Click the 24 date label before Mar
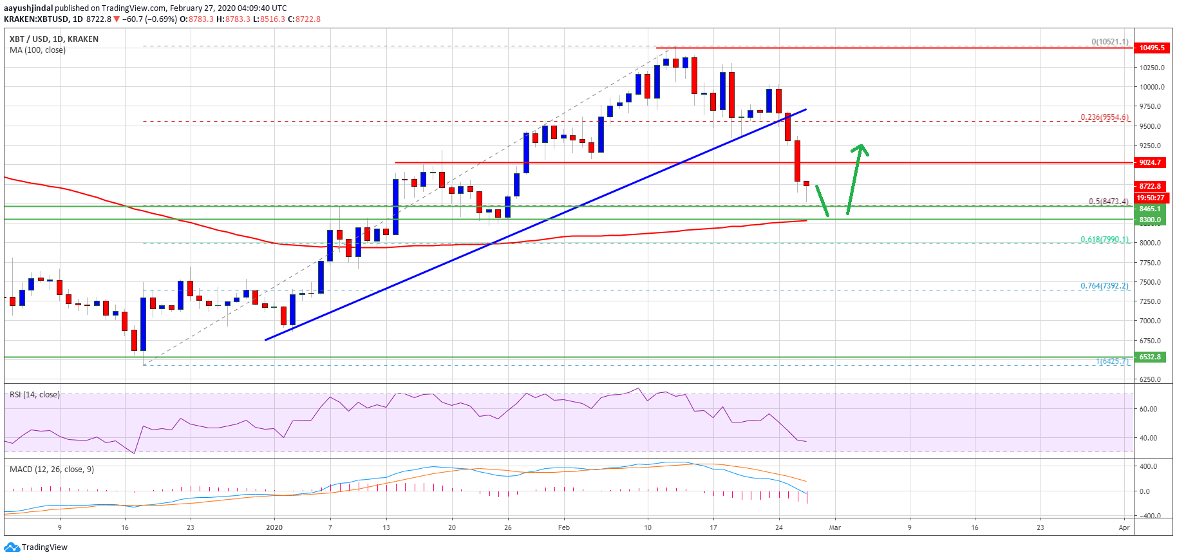1177x559 pixels. click(x=779, y=527)
